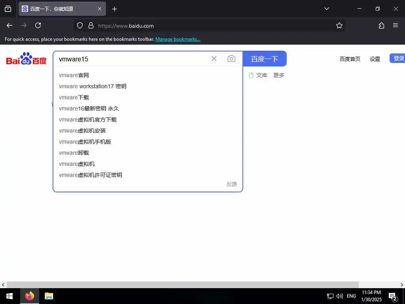Go back to previous page
Viewport: 405px width, 304px height.
click(x=9, y=25)
